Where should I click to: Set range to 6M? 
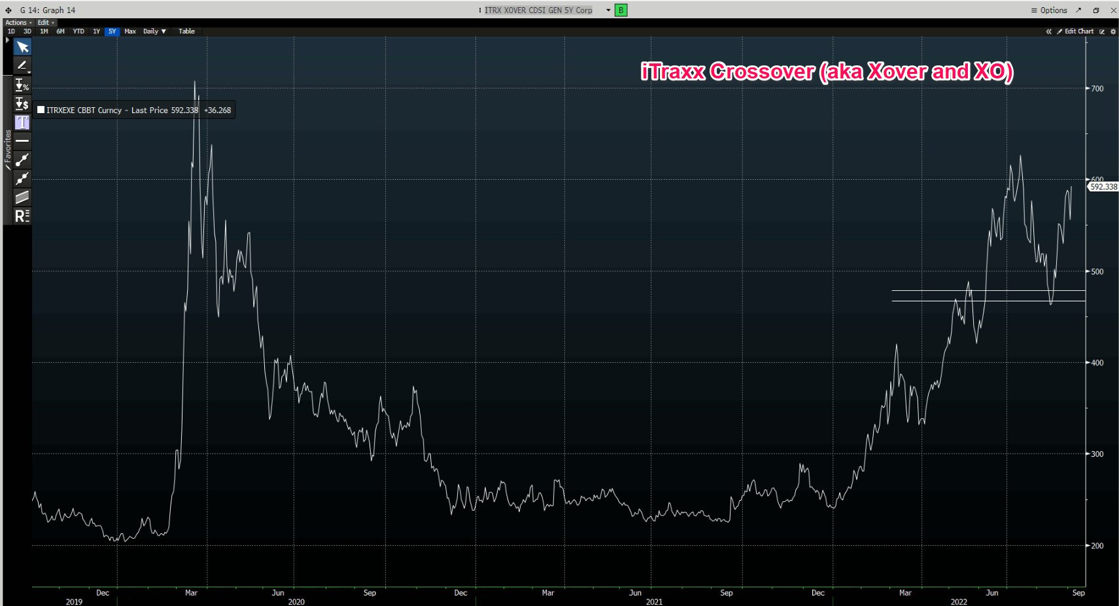pos(60,31)
